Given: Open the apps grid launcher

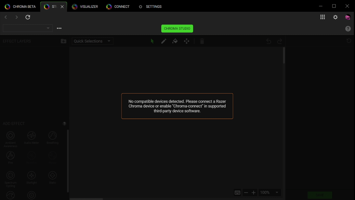Looking at the screenshot, I should click(x=322, y=17).
